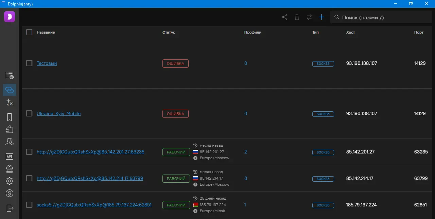Open the Browsers profiles sidebar icon
The height and width of the screenshot is (219, 435).
point(10,75)
